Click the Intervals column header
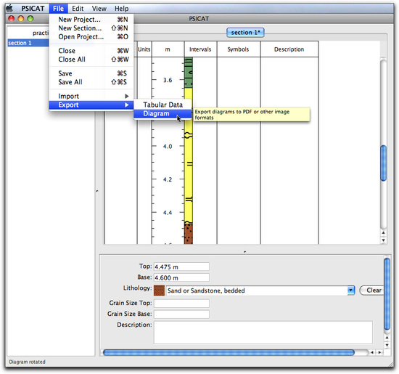The image size is (399, 374). (200, 49)
